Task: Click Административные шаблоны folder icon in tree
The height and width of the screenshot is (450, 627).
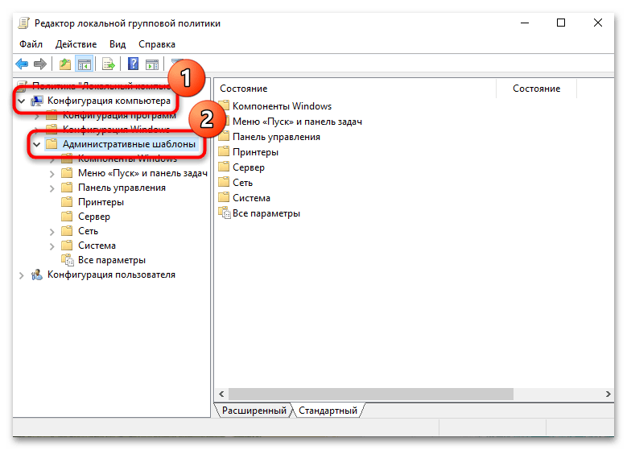Action: coord(52,144)
